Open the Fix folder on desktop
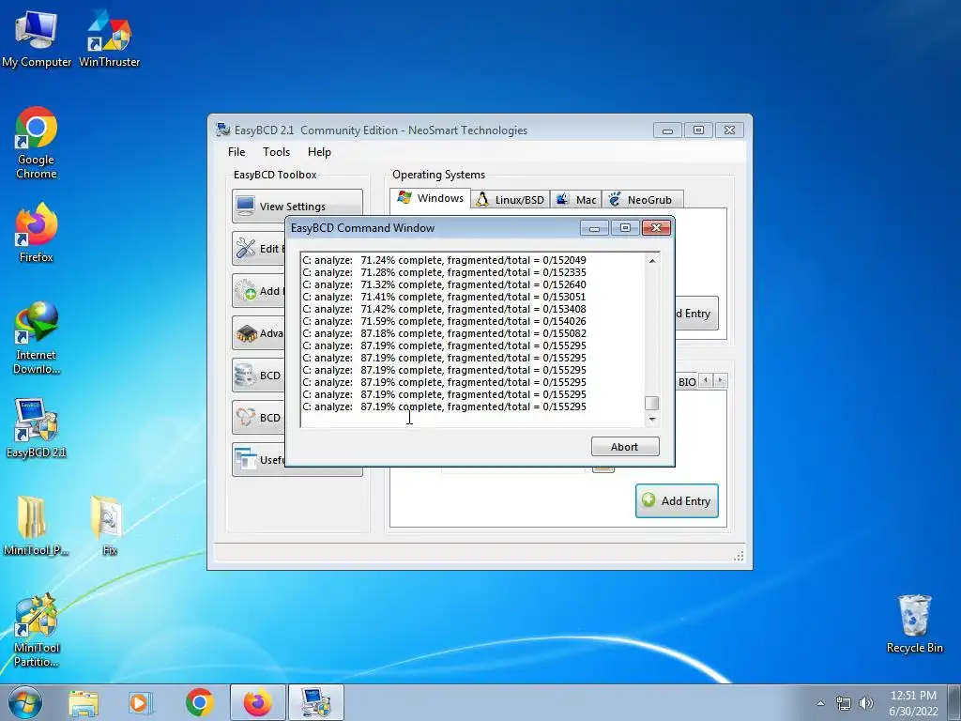961x721 pixels. pyautogui.click(x=109, y=525)
